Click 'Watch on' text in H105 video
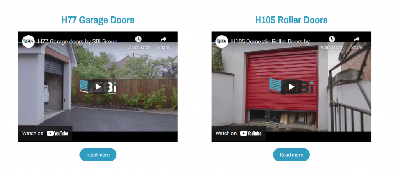 pos(226,133)
